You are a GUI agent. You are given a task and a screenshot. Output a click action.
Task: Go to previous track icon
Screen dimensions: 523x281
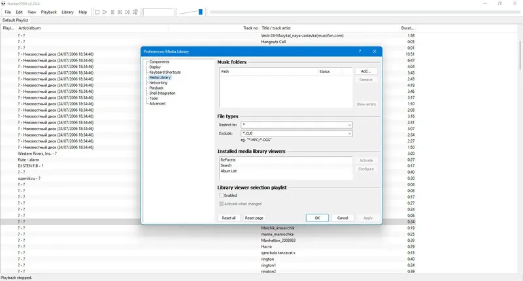pos(120,12)
